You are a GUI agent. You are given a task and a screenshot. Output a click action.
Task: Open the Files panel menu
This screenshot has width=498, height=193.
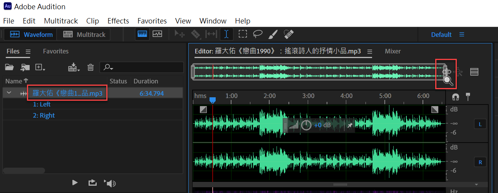(28, 52)
